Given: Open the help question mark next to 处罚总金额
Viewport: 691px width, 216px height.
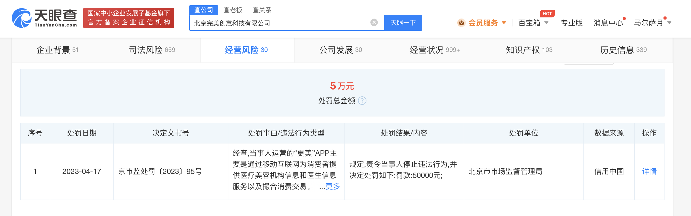Looking at the screenshot, I should (x=362, y=101).
